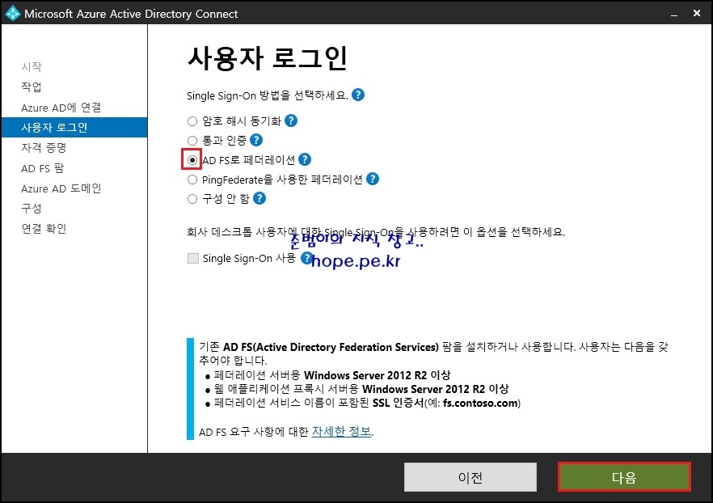Open 자세한 정보 link

tap(341, 431)
